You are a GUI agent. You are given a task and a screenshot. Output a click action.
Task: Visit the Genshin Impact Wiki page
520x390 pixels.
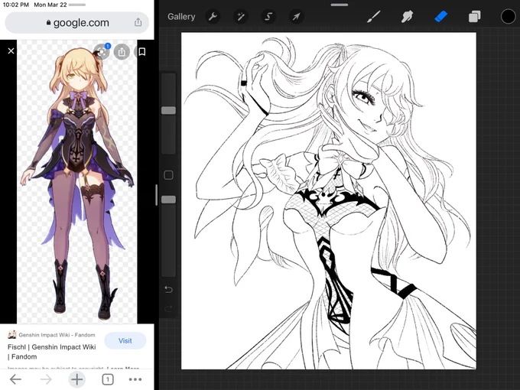point(125,340)
